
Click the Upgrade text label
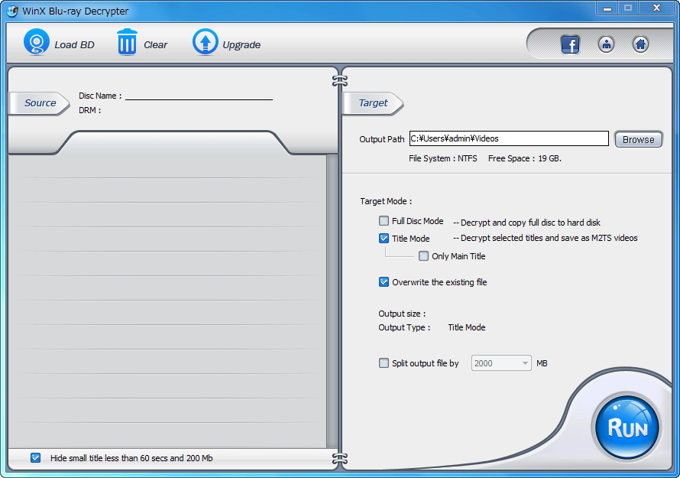click(241, 44)
